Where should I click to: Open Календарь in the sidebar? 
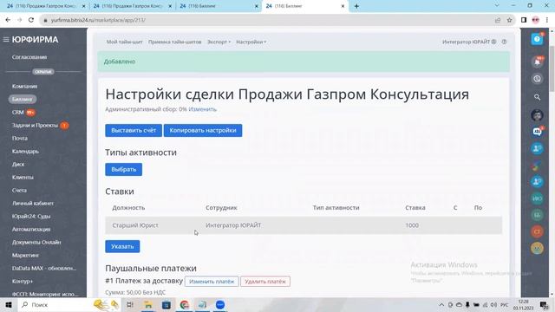coord(25,151)
